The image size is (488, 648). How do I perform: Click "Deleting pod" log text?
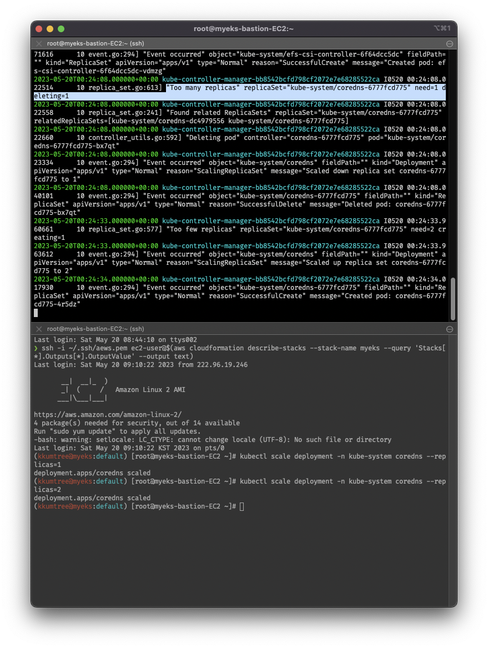(x=213, y=138)
